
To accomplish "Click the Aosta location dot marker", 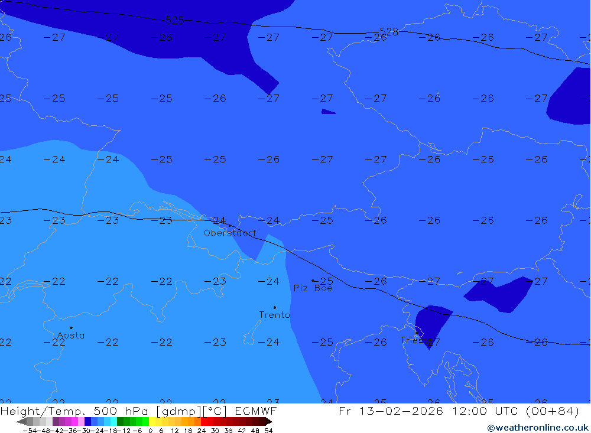I will click(72, 328).
